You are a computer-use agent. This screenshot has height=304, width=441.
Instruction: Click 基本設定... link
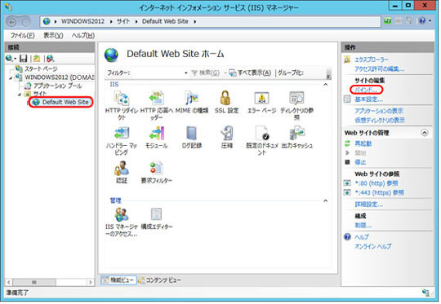[368, 99]
